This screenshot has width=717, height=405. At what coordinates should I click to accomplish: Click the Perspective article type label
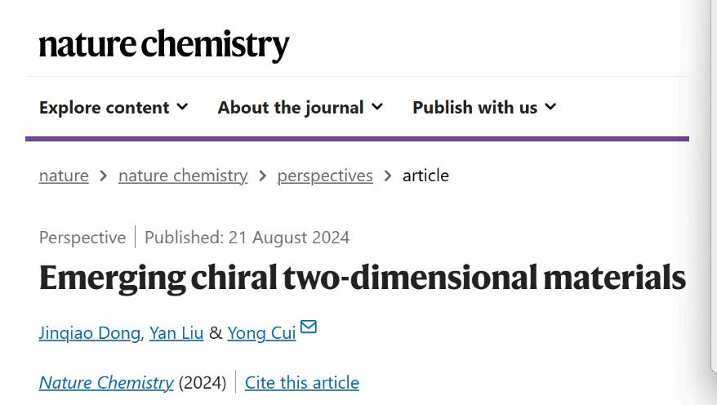(x=82, y=238)
